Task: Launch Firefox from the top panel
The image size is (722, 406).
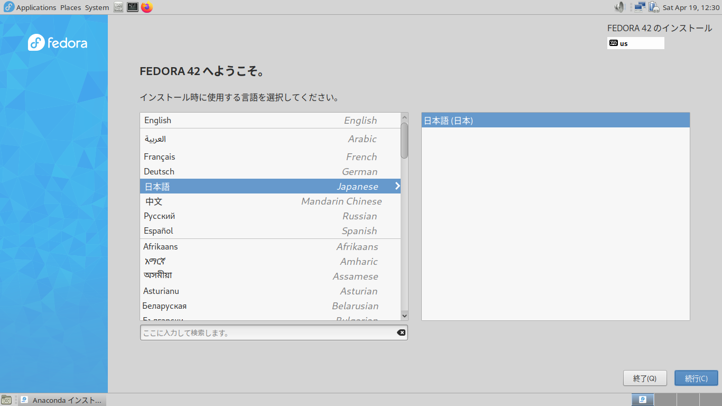Action: [147, 7]
